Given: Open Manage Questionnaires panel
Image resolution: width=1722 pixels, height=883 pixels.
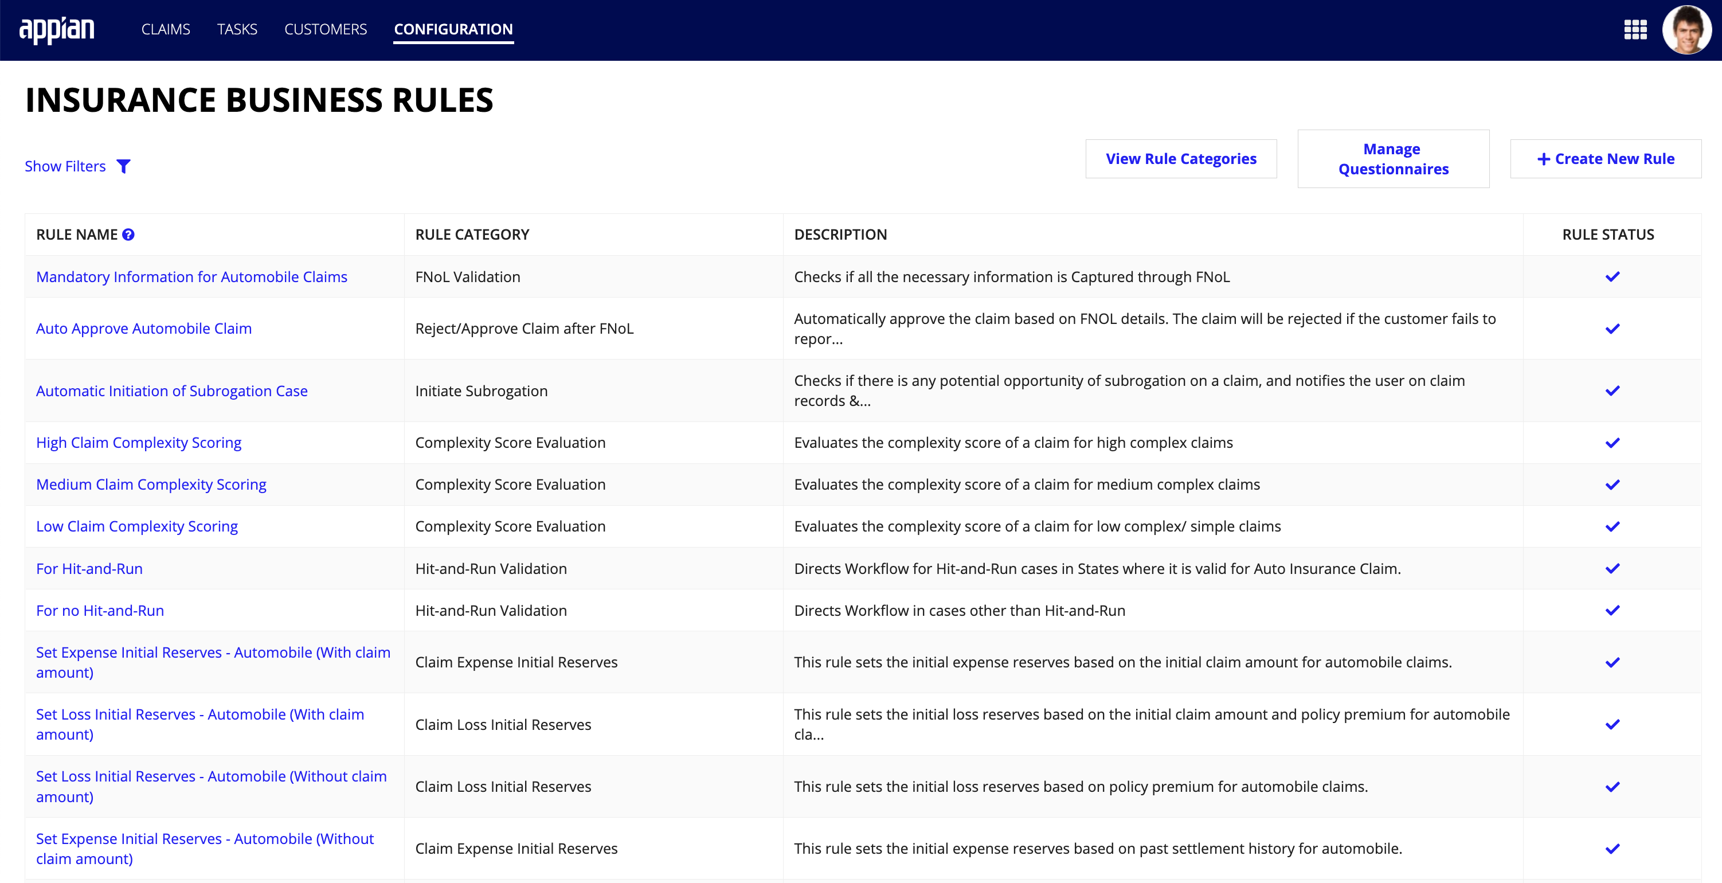Looking at the screenshot, I should click(1394, 158).
